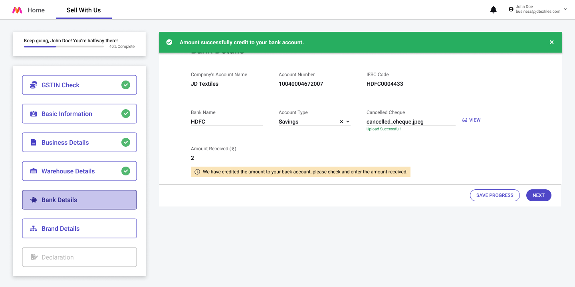Select the Sell With Us tab
Viewport: 575px width, 287px height.
pyautogui.click(x=83, y=10)
